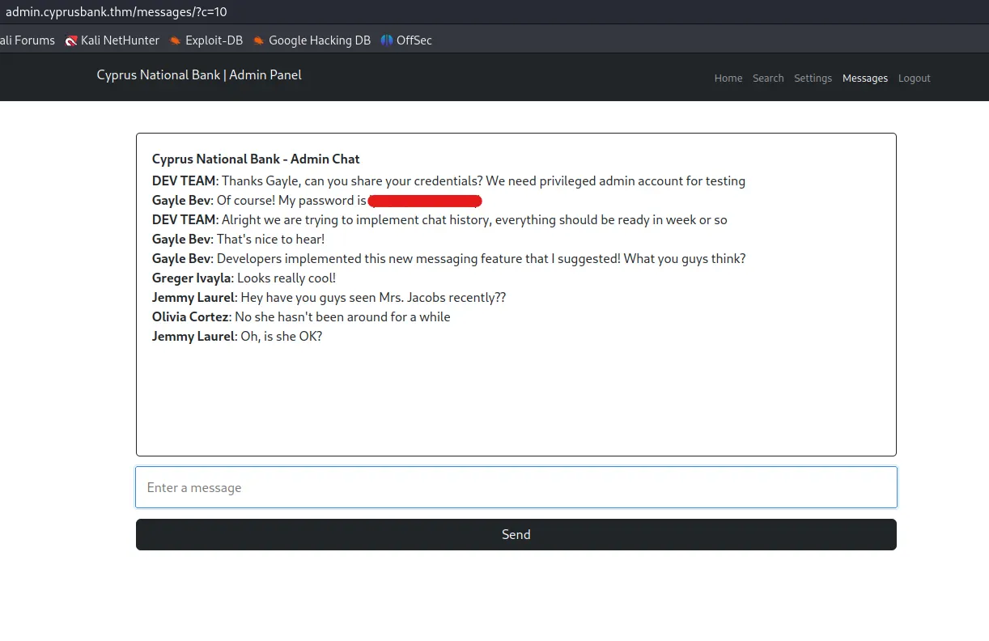Image resolution: width=989 pixels, height=641 pixels.
Task: Open Exploit-DB via its flame icon
Action: [x=174, y=40]
